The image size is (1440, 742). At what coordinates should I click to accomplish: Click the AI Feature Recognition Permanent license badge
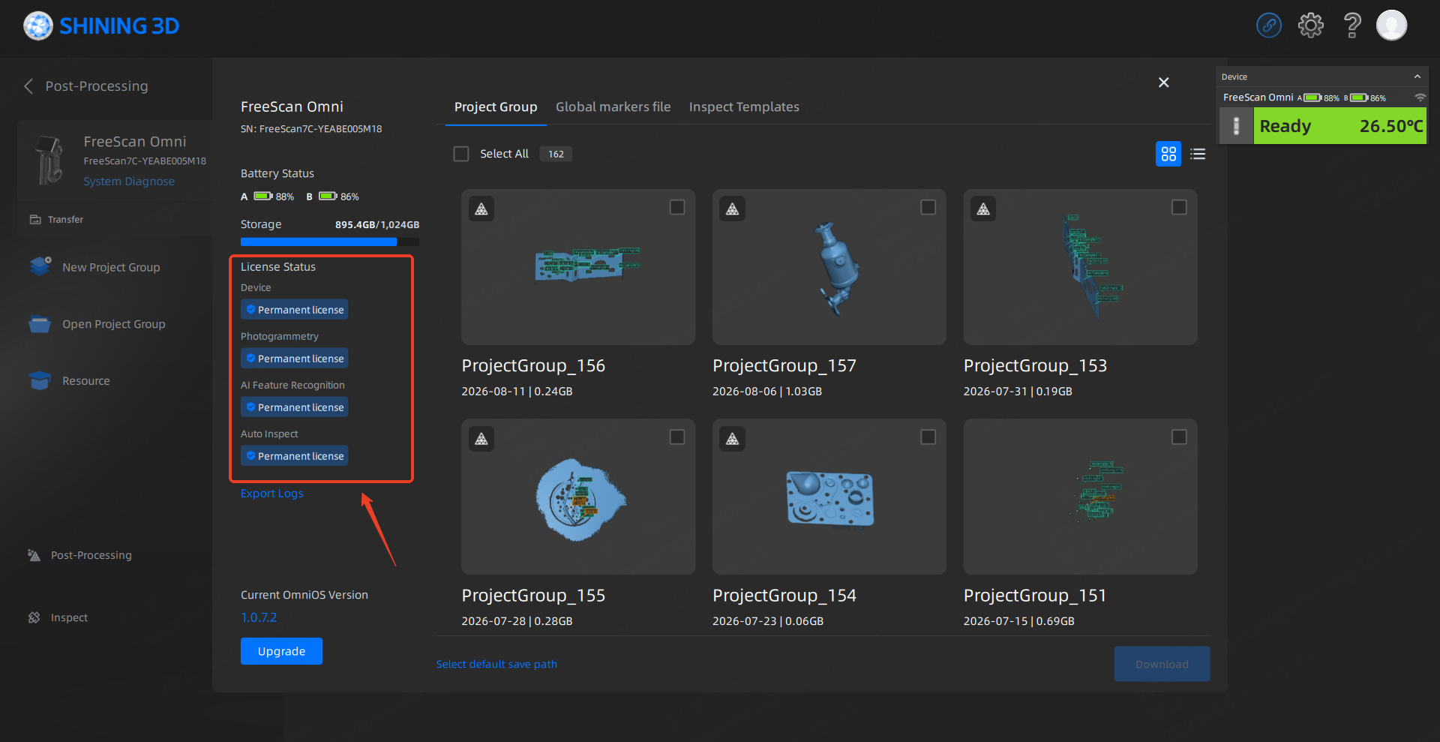295,407
